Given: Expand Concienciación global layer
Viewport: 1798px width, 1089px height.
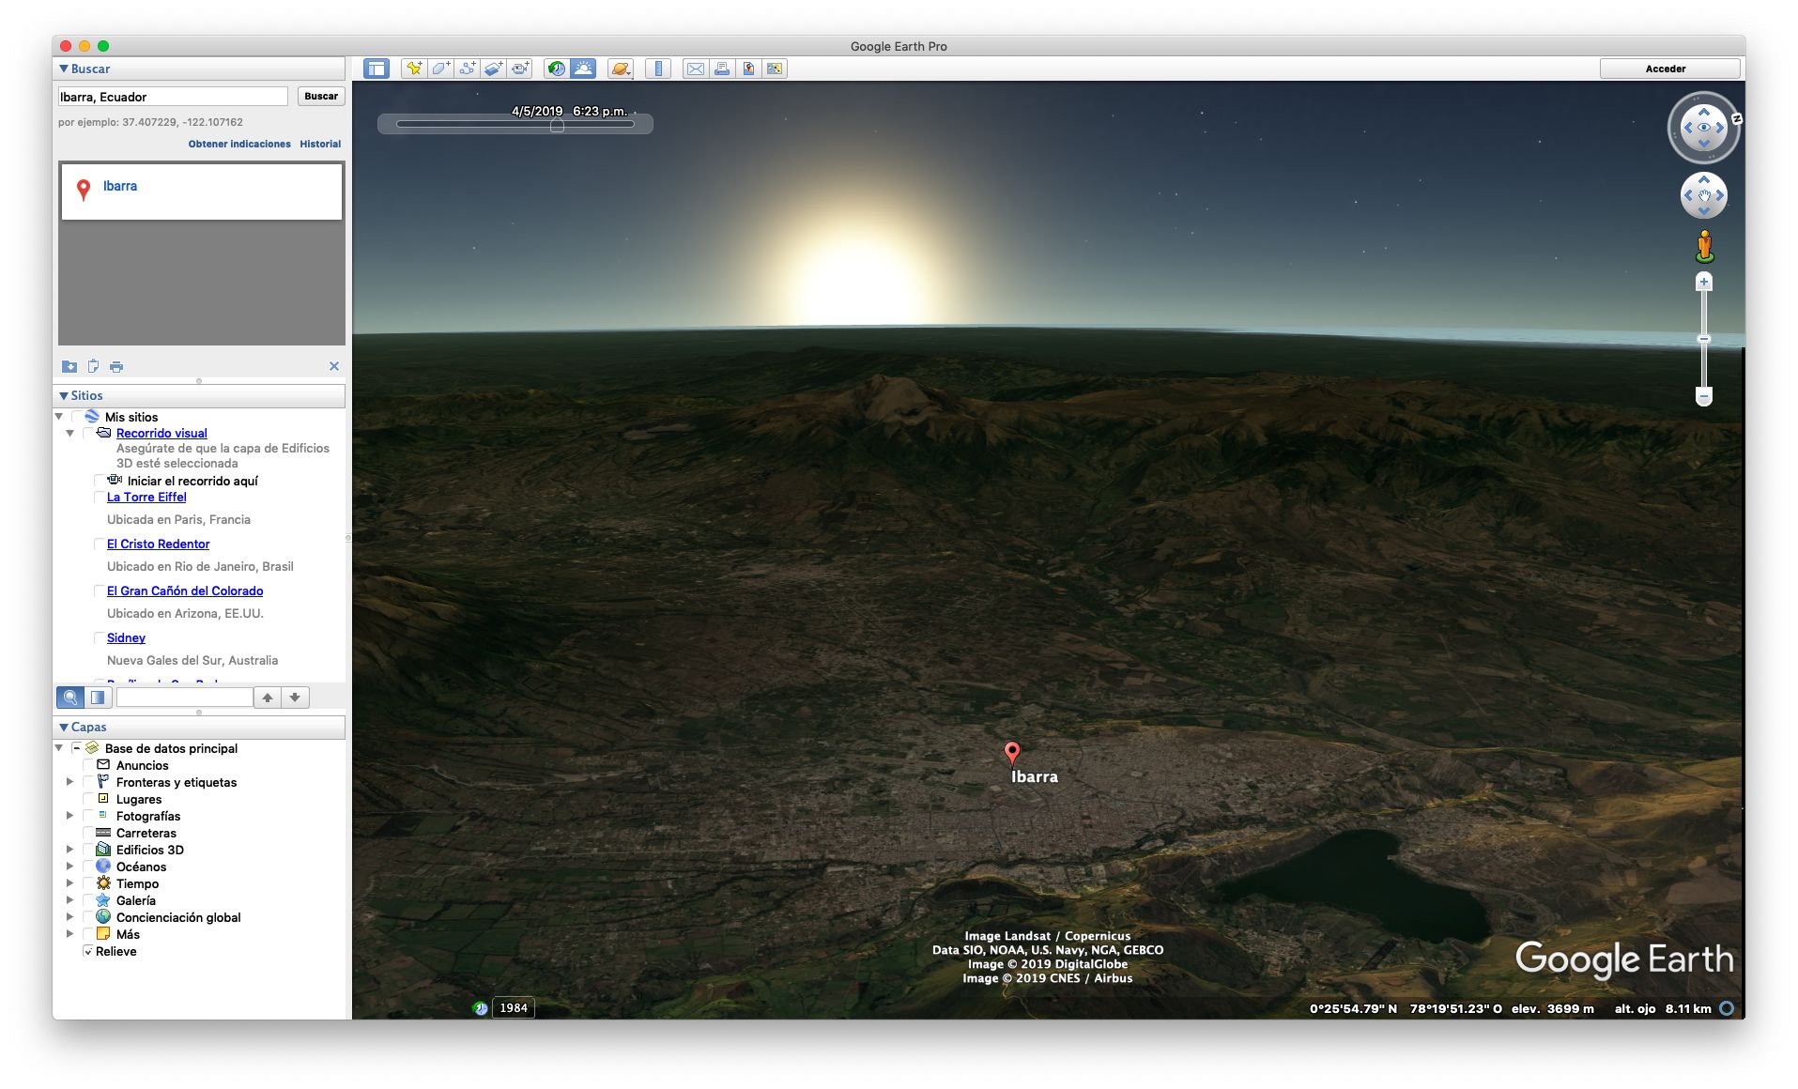Looking at the screenshot, I should click(69, 917).
